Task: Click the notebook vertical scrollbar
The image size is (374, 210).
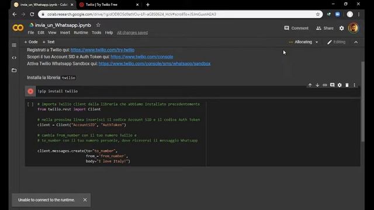Action: click(x=363, y=101)
